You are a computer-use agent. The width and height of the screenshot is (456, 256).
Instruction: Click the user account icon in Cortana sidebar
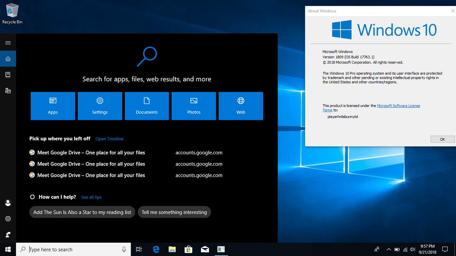pos(8,203)
